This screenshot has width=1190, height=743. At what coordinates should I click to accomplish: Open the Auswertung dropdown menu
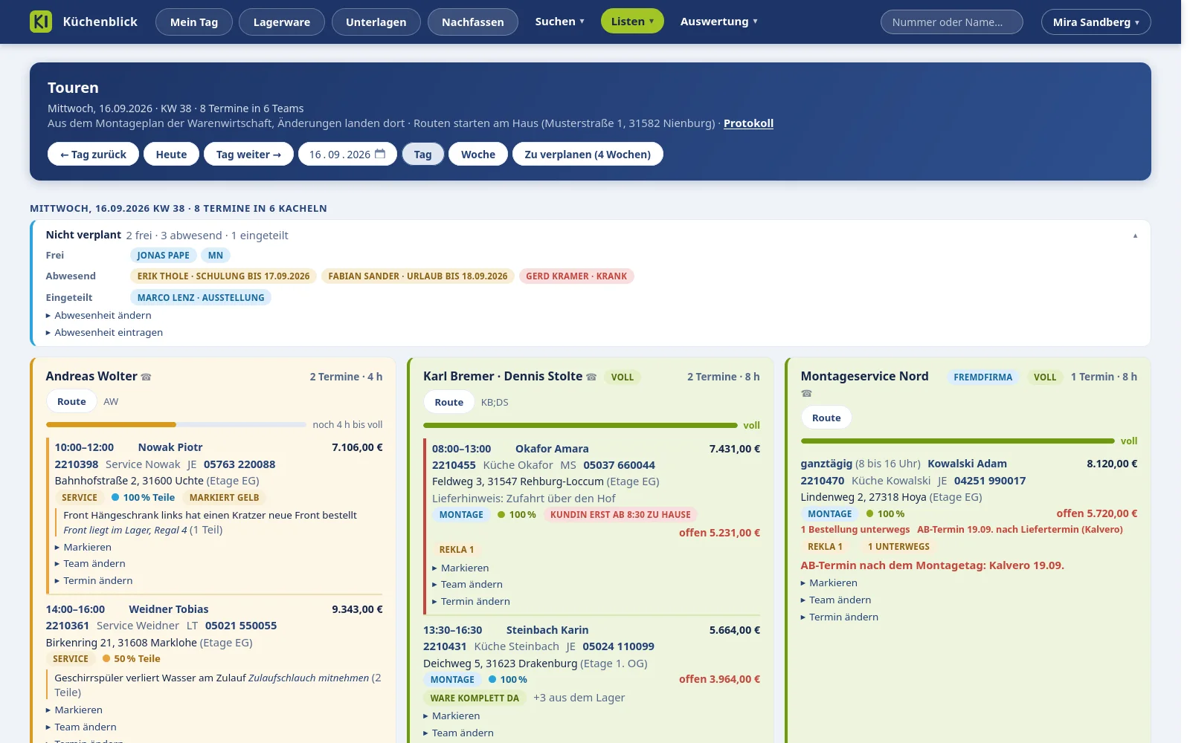(x=719, y=22)
